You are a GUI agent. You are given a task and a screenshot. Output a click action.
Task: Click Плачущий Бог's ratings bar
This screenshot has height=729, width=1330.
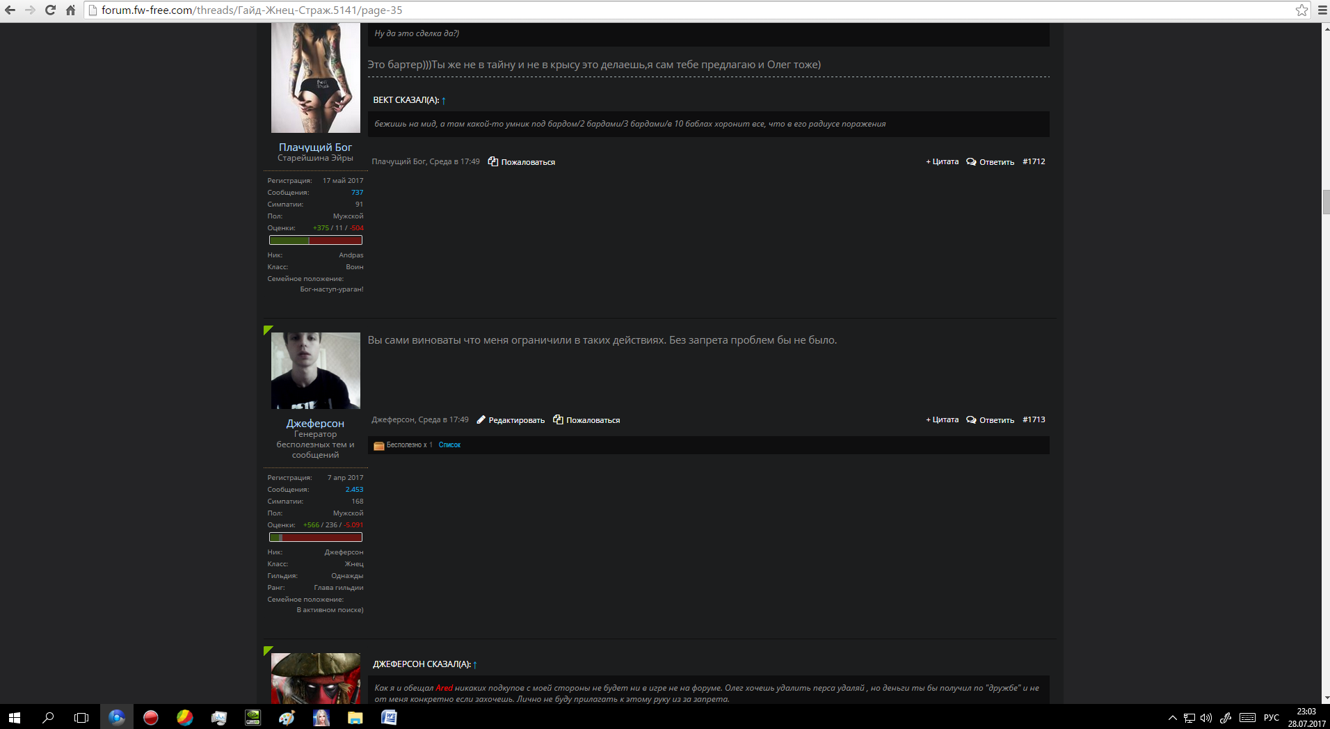[315, 240]
